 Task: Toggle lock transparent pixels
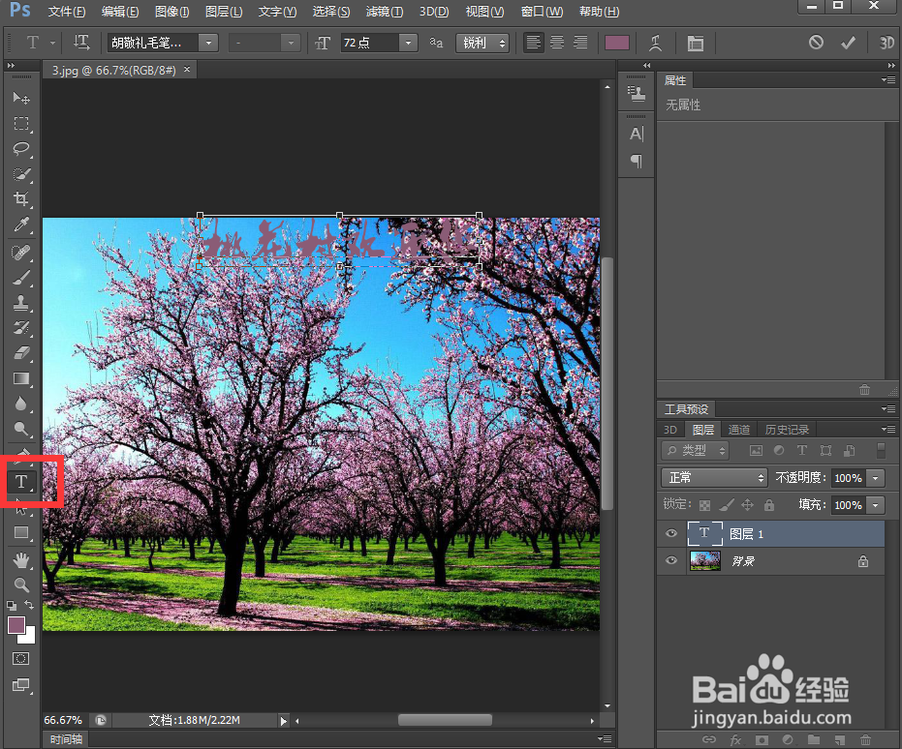coord(704,505)
